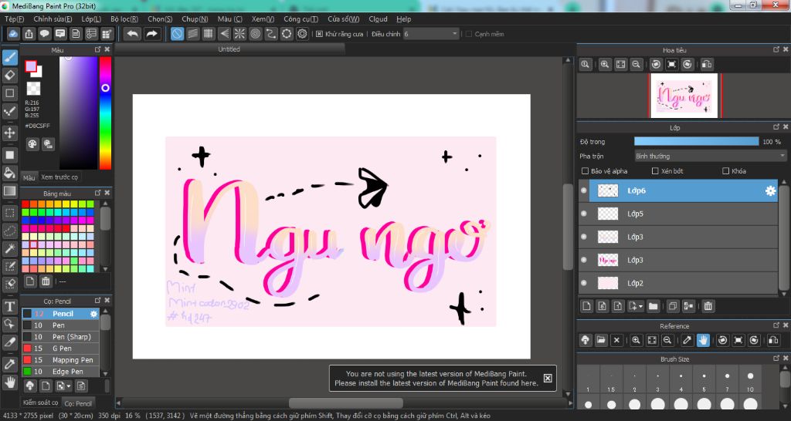Select the Text tool

point(9,307)
